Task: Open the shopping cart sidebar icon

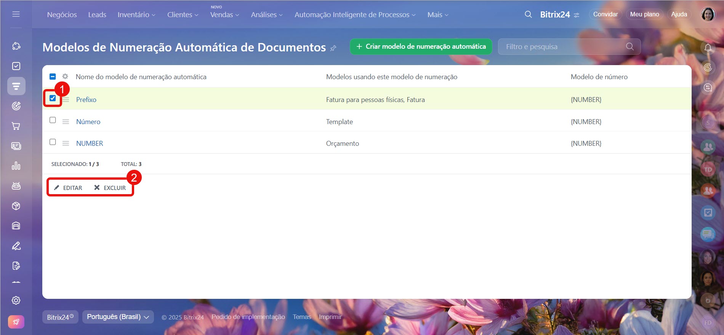Action: [x=16, y=126]
